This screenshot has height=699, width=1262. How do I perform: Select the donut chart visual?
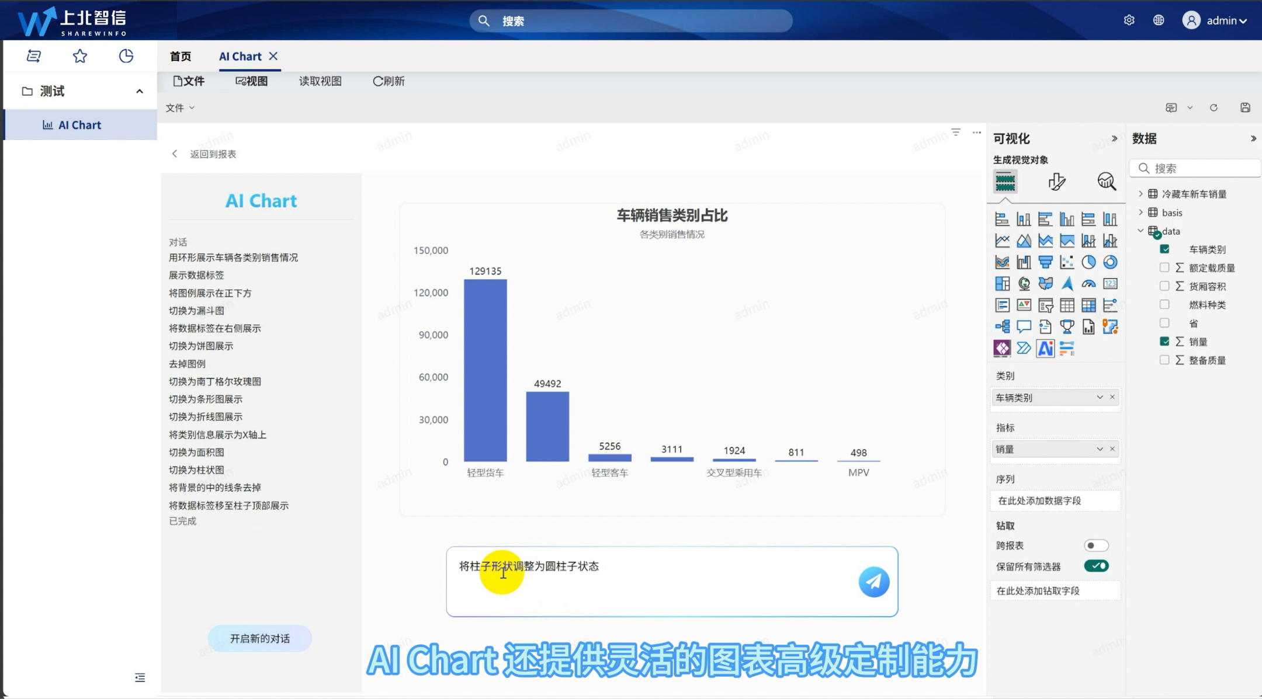point(1110,262)
